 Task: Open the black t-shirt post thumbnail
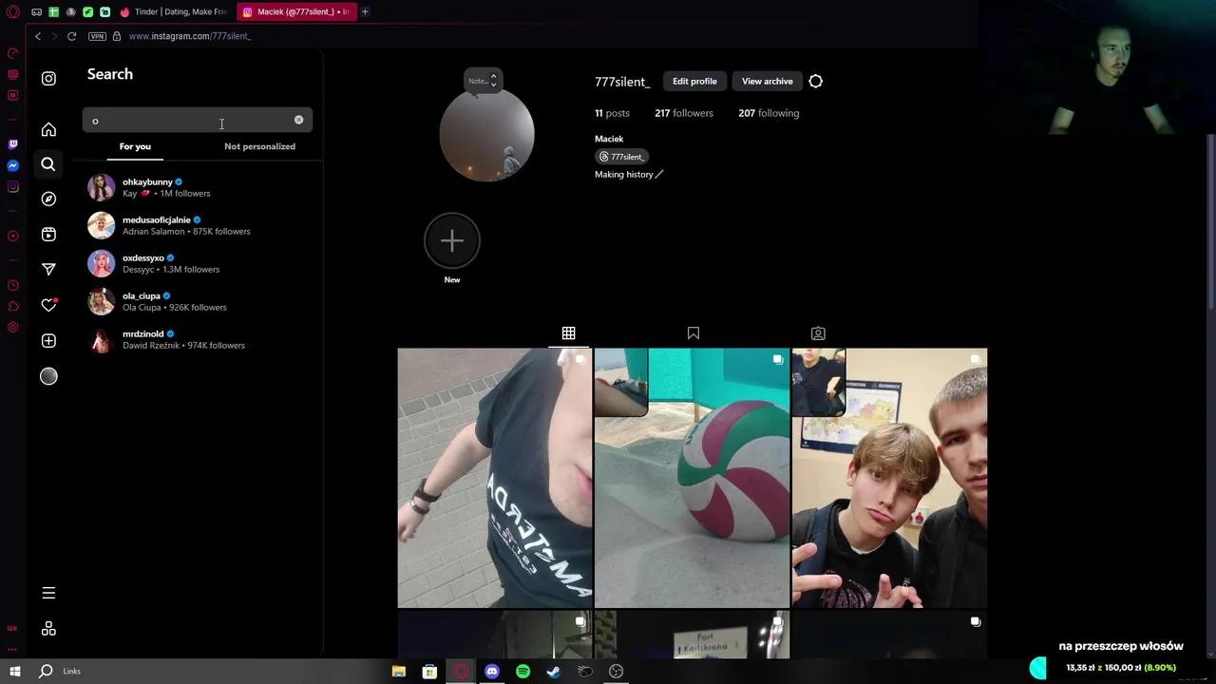(495, 478)
